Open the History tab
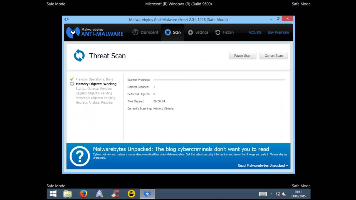Image resolution: width=356 pixels, height=200 pixels. [x=225, y=32]
